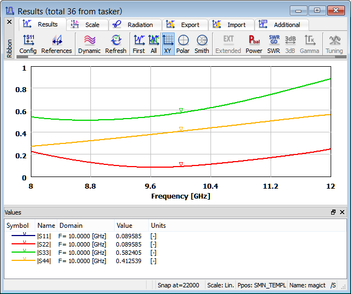Close the Values panel
Image resolution: width=351 pixels, height=294 pixels.
[342, 212]
